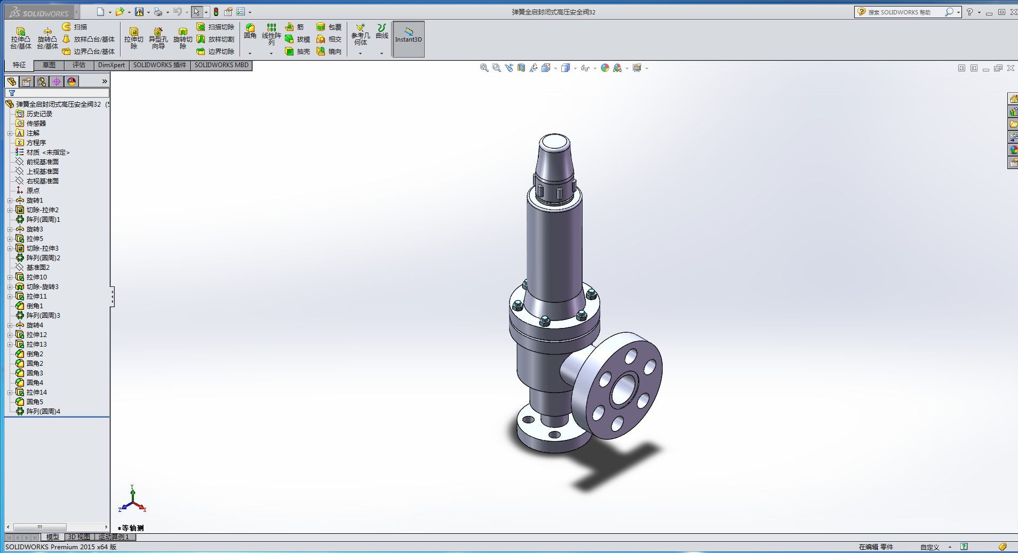Open the 圆角 fillet dropdown arrow
Screen dimensions: 1018x553
coord(250,53)
